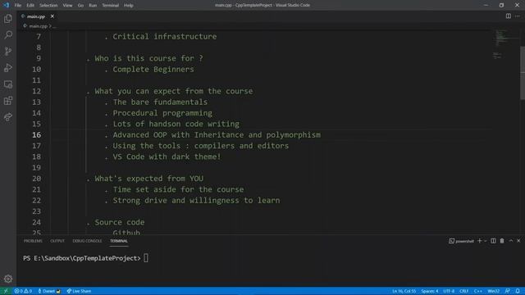Image resolution: width=525 pixels, height=295 pixels.
Task: Open the Search view in activity bar
Action: (8, 34)
